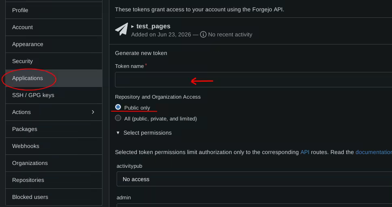Open the activitypub access dropdown

[254, 179]
